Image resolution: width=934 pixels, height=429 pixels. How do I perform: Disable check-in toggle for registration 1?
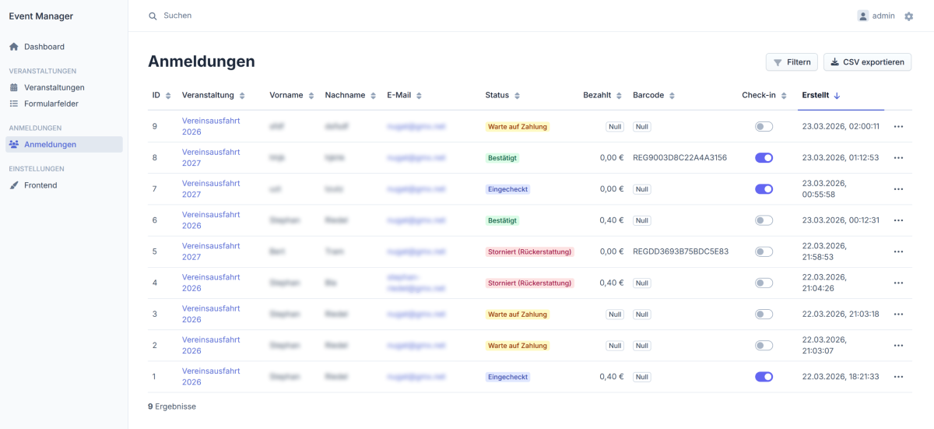(764, 377)
